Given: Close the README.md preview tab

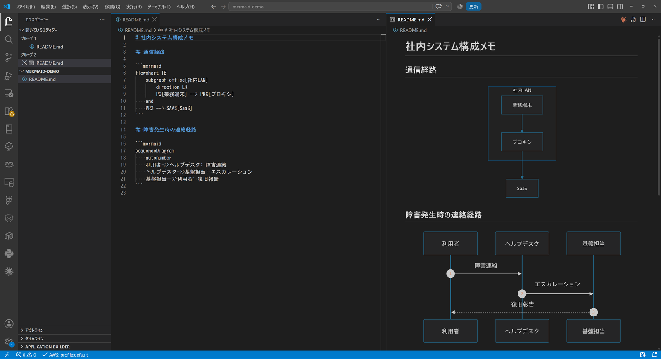Looking at the screenshot, I should [x=430, y=19].
